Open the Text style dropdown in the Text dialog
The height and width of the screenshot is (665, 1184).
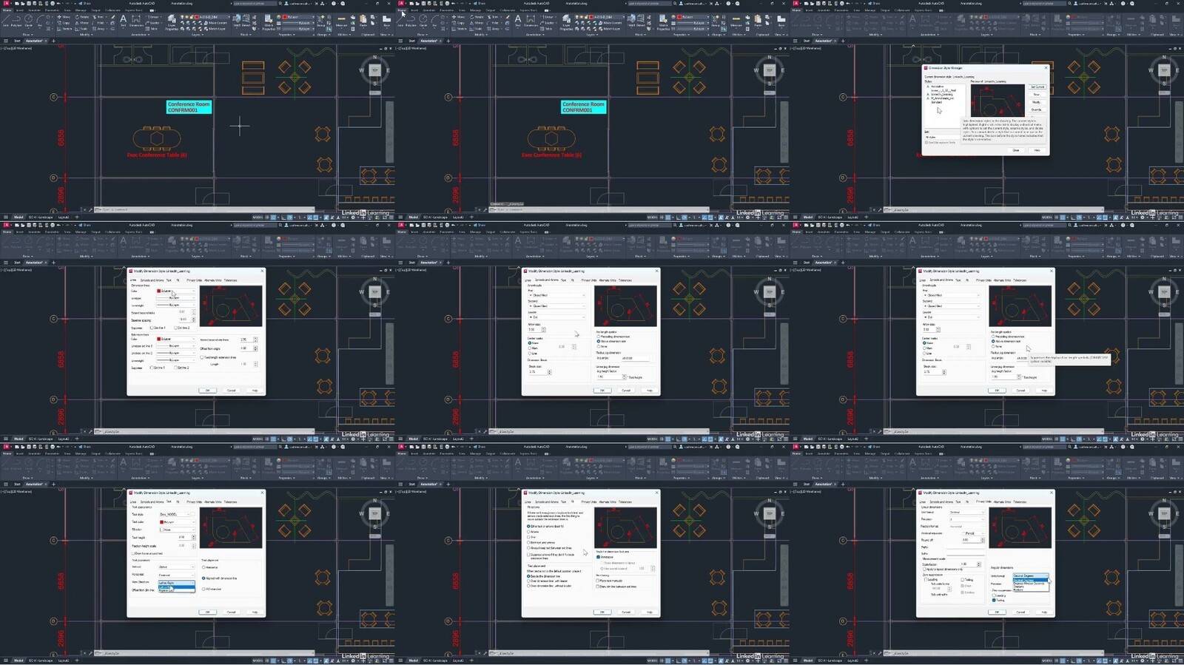click(175, 514)
